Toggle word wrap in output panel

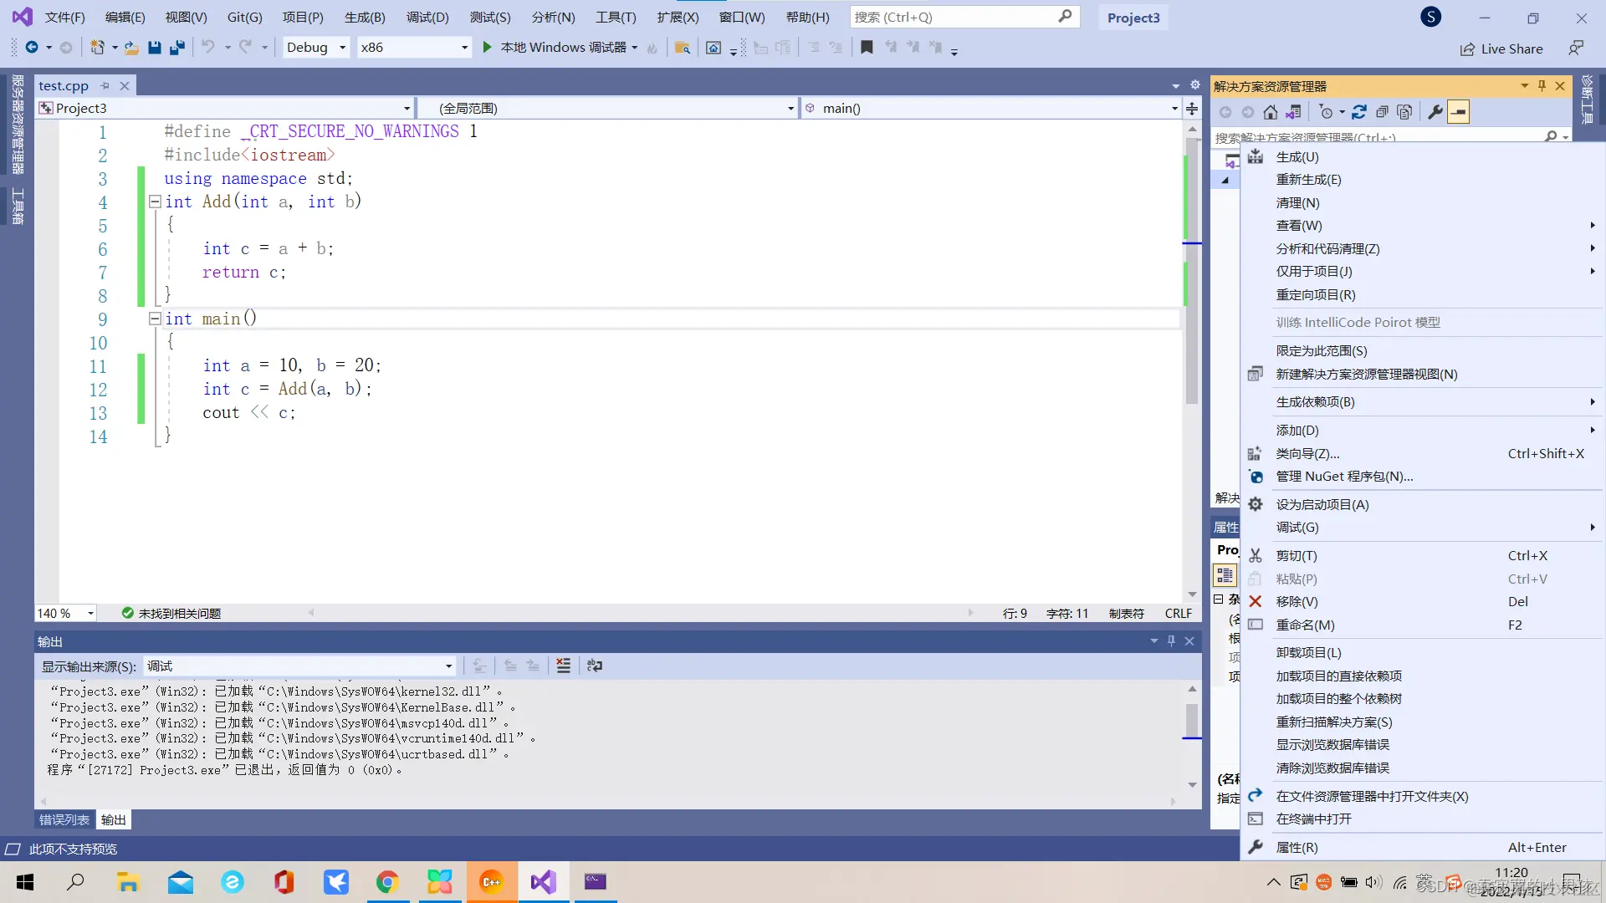click(x=595, y=666)
